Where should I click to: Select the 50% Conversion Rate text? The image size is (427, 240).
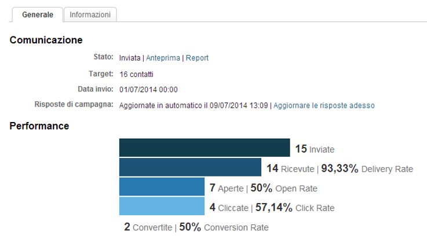[224, 227]
